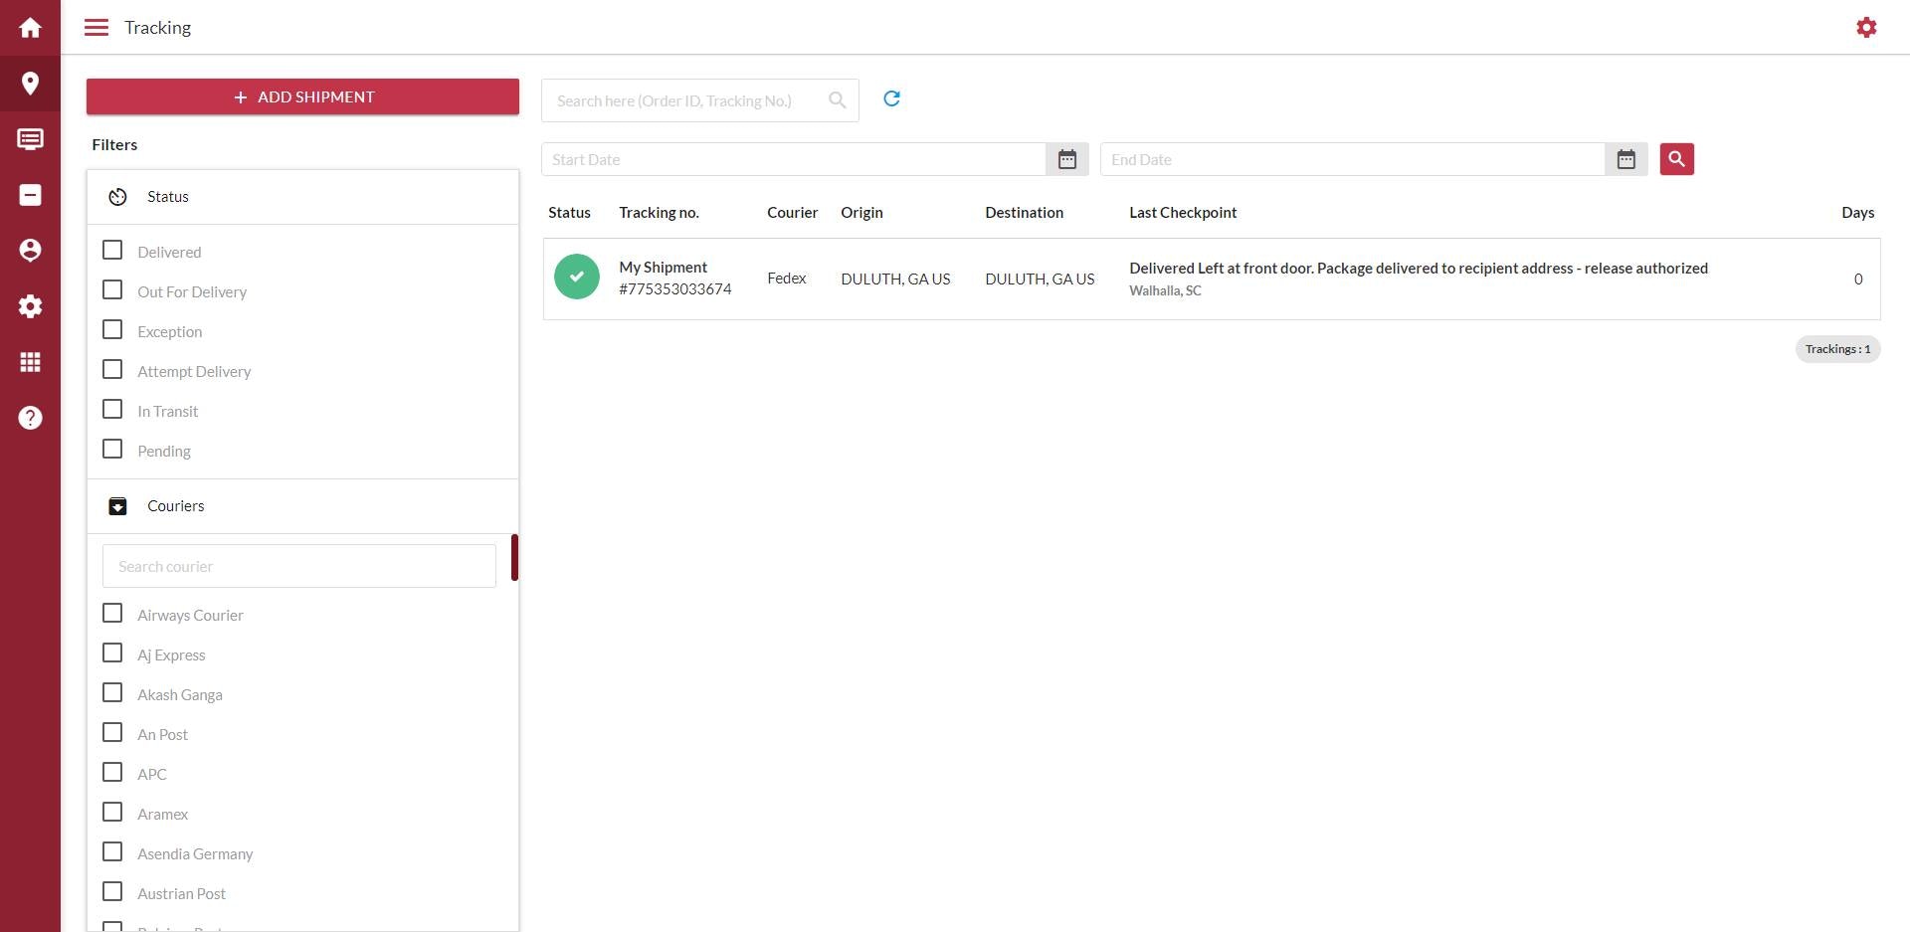This screenshot has width=1910, height=932.
Task: Check the Pending status filter
Action: [x=112, y=449]
